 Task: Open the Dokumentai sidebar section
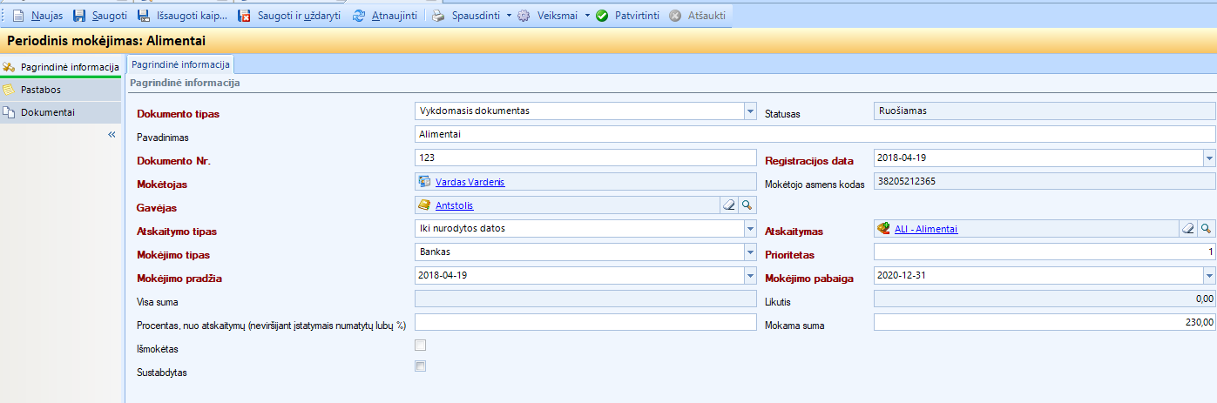click(61, 112)
